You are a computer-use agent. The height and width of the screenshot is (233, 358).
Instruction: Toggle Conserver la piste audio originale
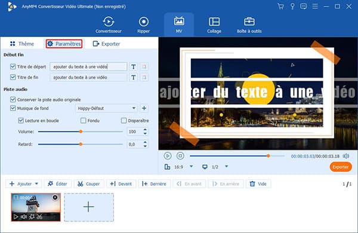(13, 99)
